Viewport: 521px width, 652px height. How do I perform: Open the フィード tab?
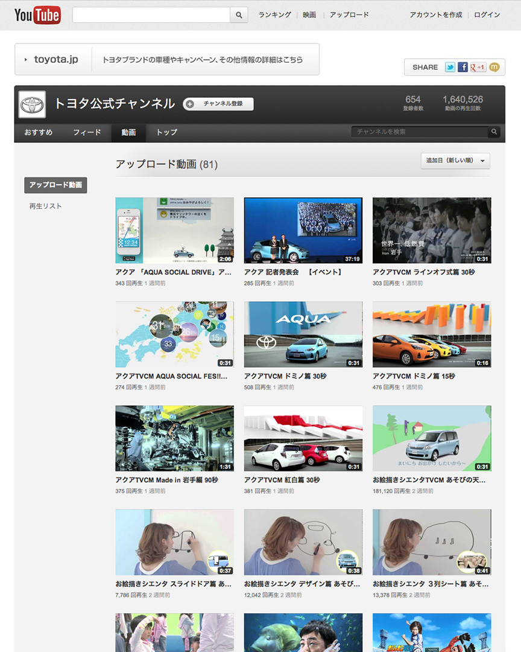coord(87,132)
